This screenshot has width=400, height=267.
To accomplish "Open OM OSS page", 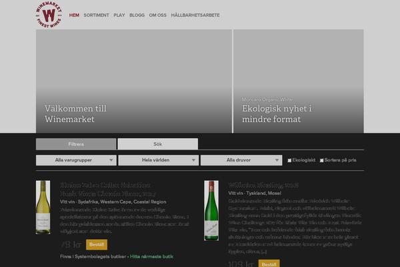I will 157,15.
